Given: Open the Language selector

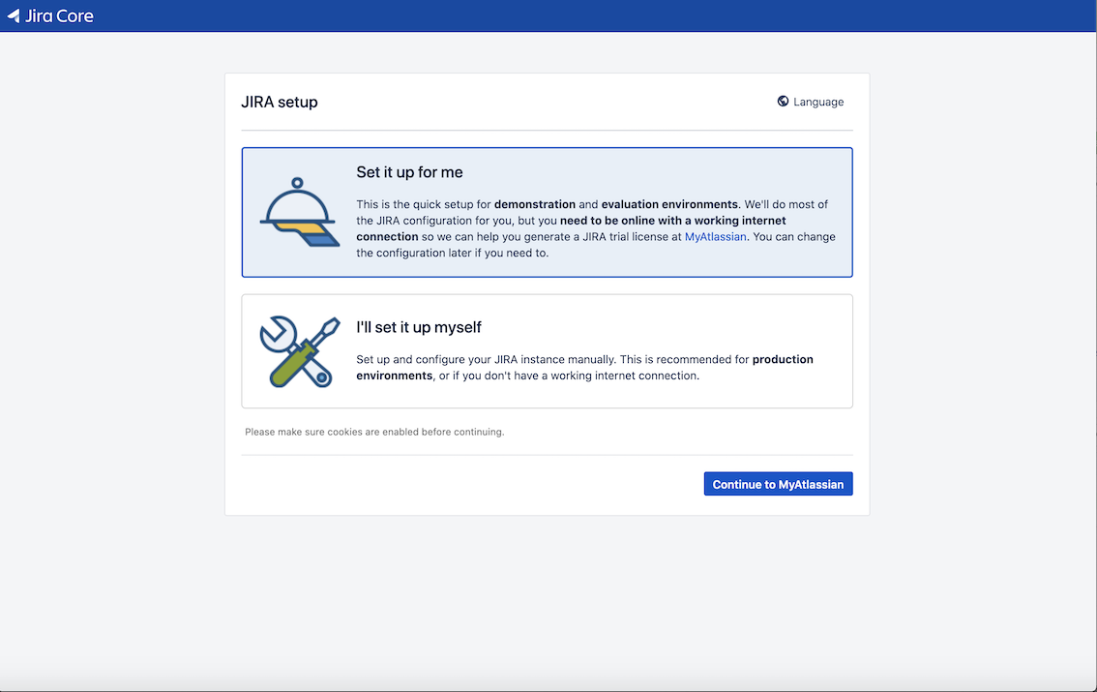Looking at the screenshot, I should [817, 102].
